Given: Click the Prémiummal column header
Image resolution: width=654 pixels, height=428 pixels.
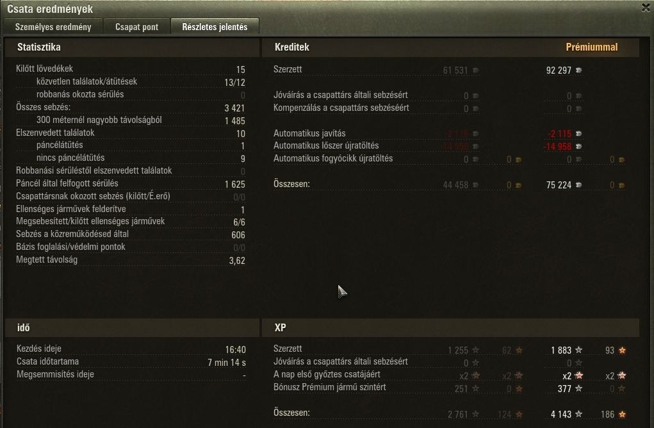Looking at the screenshot, I should click(591, 47).
